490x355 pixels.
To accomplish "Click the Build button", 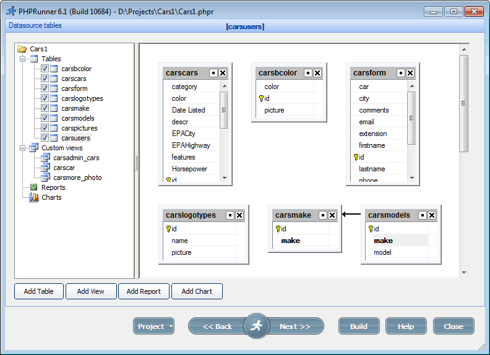I will [359, 327].
